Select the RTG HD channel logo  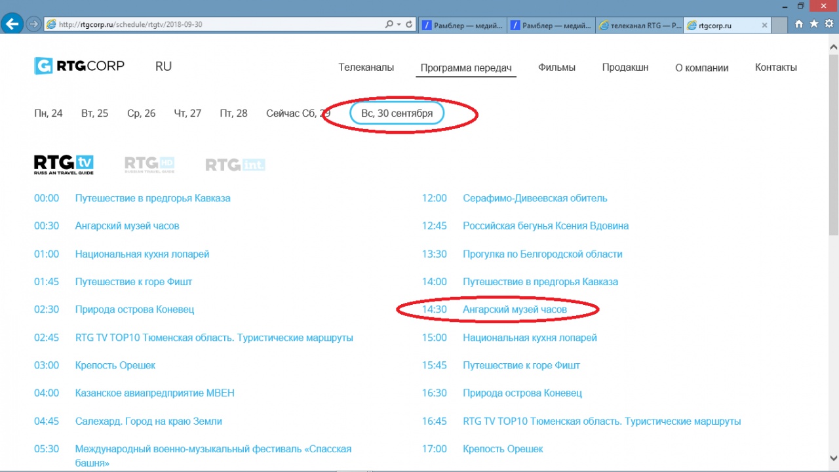[x=149, y=164]
